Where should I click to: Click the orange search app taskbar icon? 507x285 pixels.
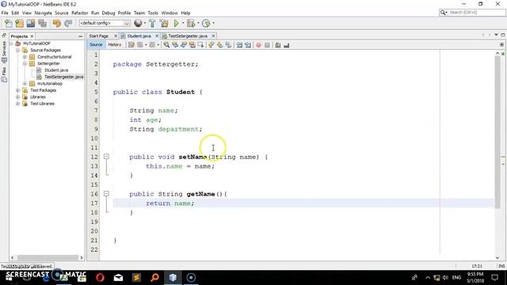click(x=154, y=277)
